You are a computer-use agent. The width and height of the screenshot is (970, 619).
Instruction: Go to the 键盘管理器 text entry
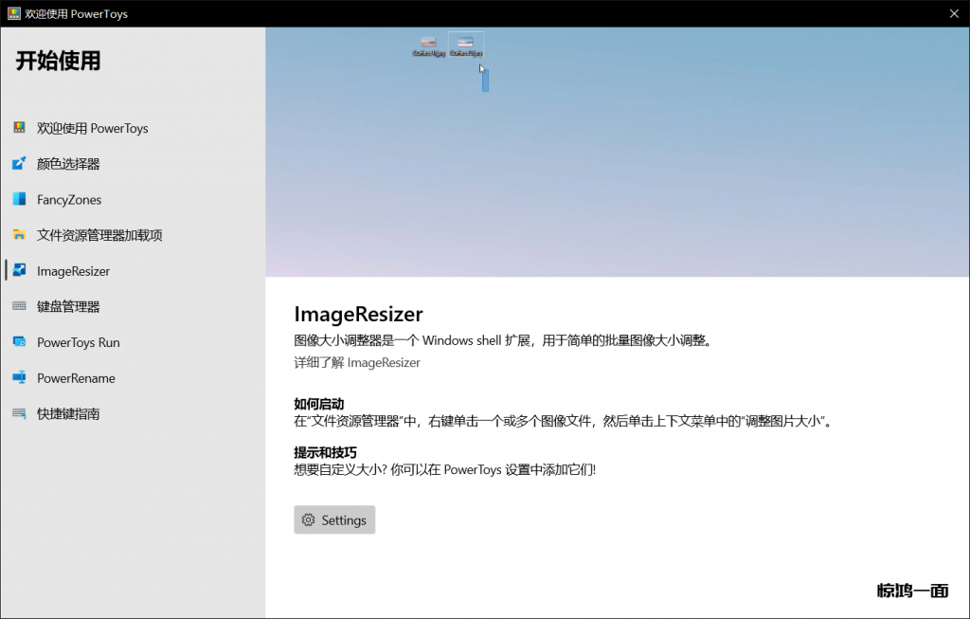click(x=68, y=306)
